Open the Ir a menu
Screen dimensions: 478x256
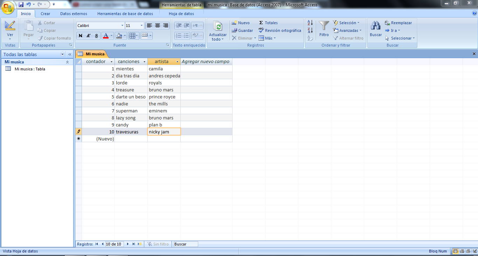click(392, 30)
